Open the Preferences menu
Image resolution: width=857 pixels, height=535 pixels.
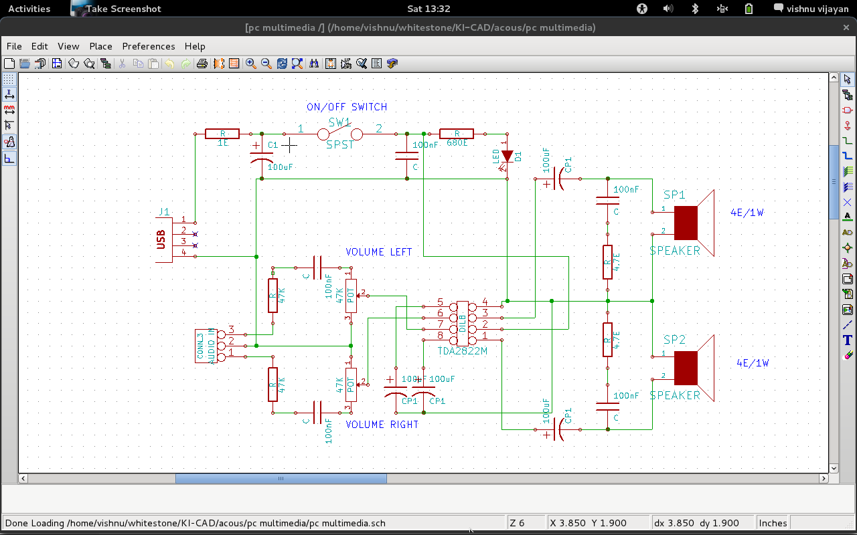tap(148, 46)
